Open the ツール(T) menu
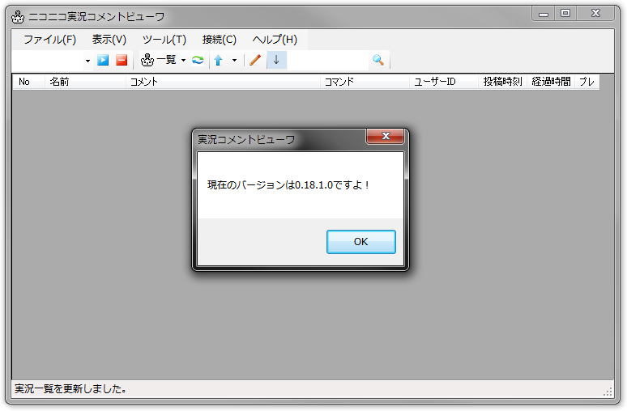Viewport: 627px width, 411px height. point(164,40)
